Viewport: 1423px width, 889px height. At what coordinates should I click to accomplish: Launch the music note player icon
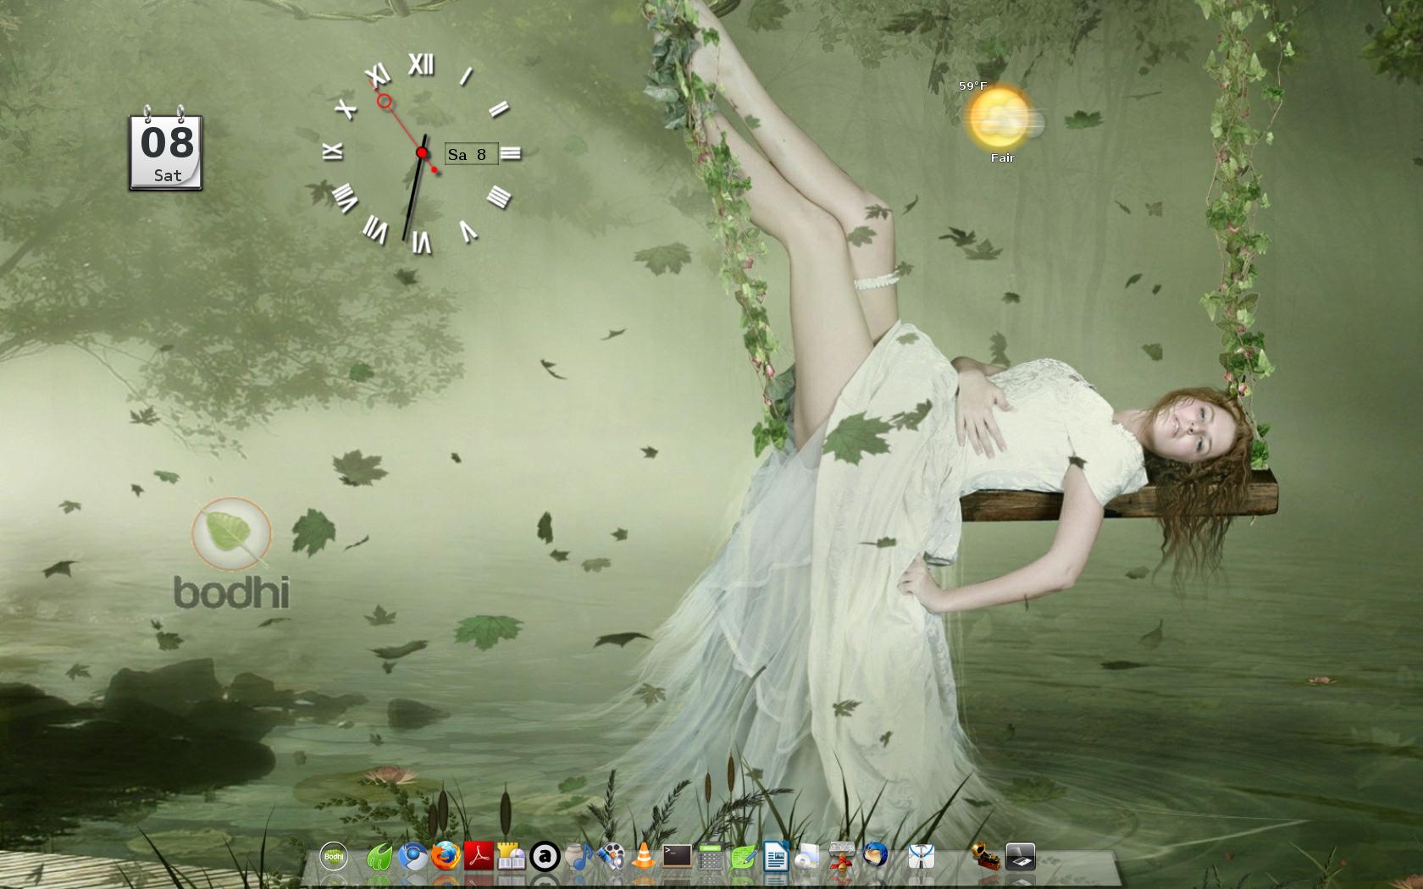[578, 857]
